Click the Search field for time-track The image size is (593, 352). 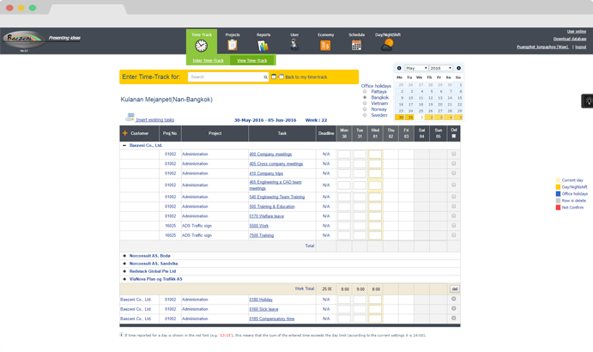click(x=228, y=76)
